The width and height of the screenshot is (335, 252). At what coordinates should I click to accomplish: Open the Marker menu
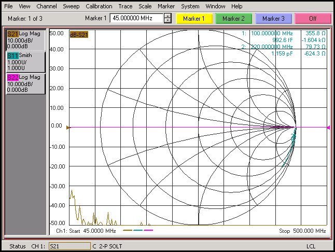(x=166, y=6)
